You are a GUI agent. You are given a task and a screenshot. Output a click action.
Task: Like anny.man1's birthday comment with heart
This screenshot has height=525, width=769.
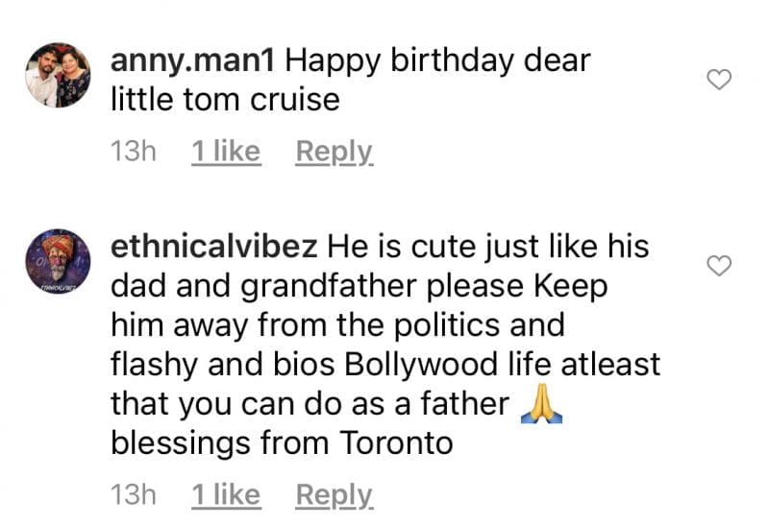[x=719, y=80]
